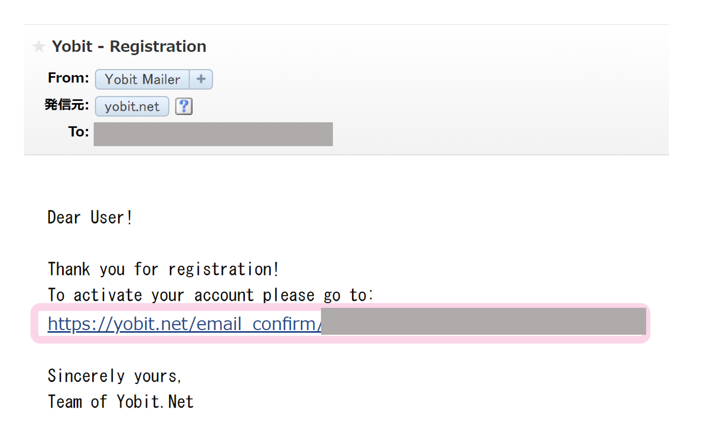715x427 pixels.
Task: Click the 発信元: label
Action: click(67, 105)
